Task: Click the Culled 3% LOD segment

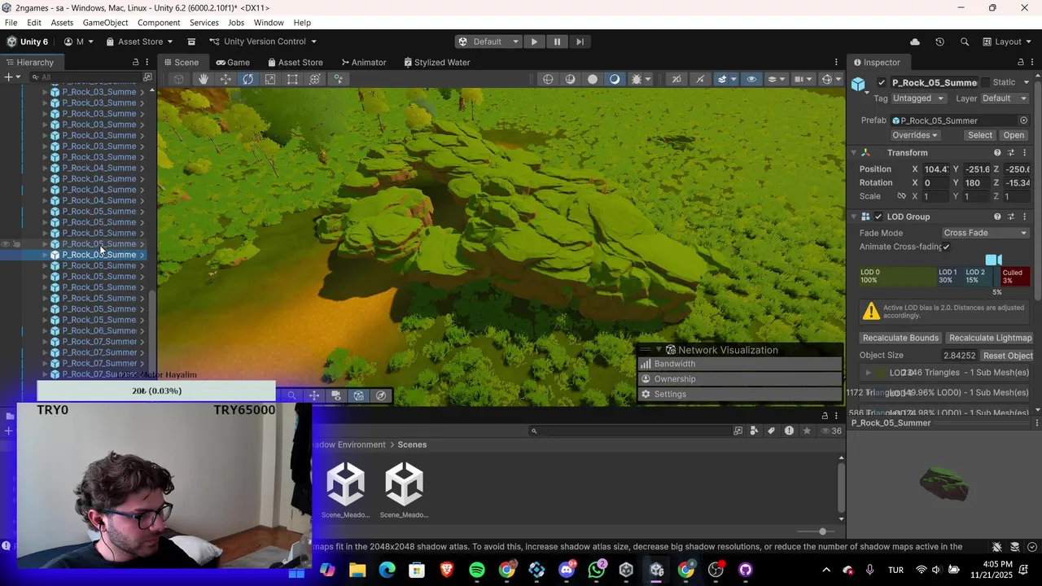Action: [x=1015, y=276]
